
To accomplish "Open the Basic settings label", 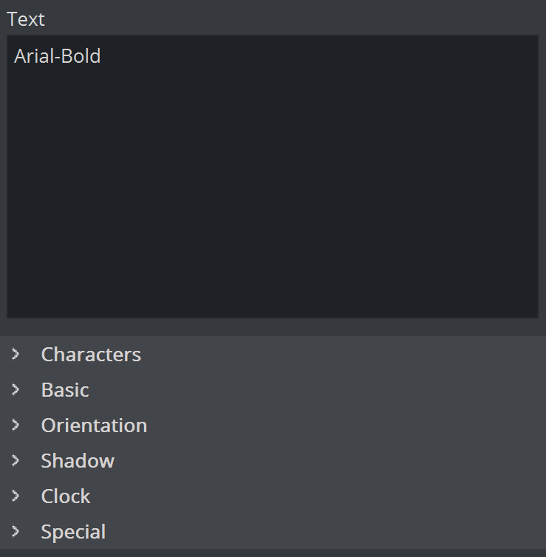I will (65, 390).
